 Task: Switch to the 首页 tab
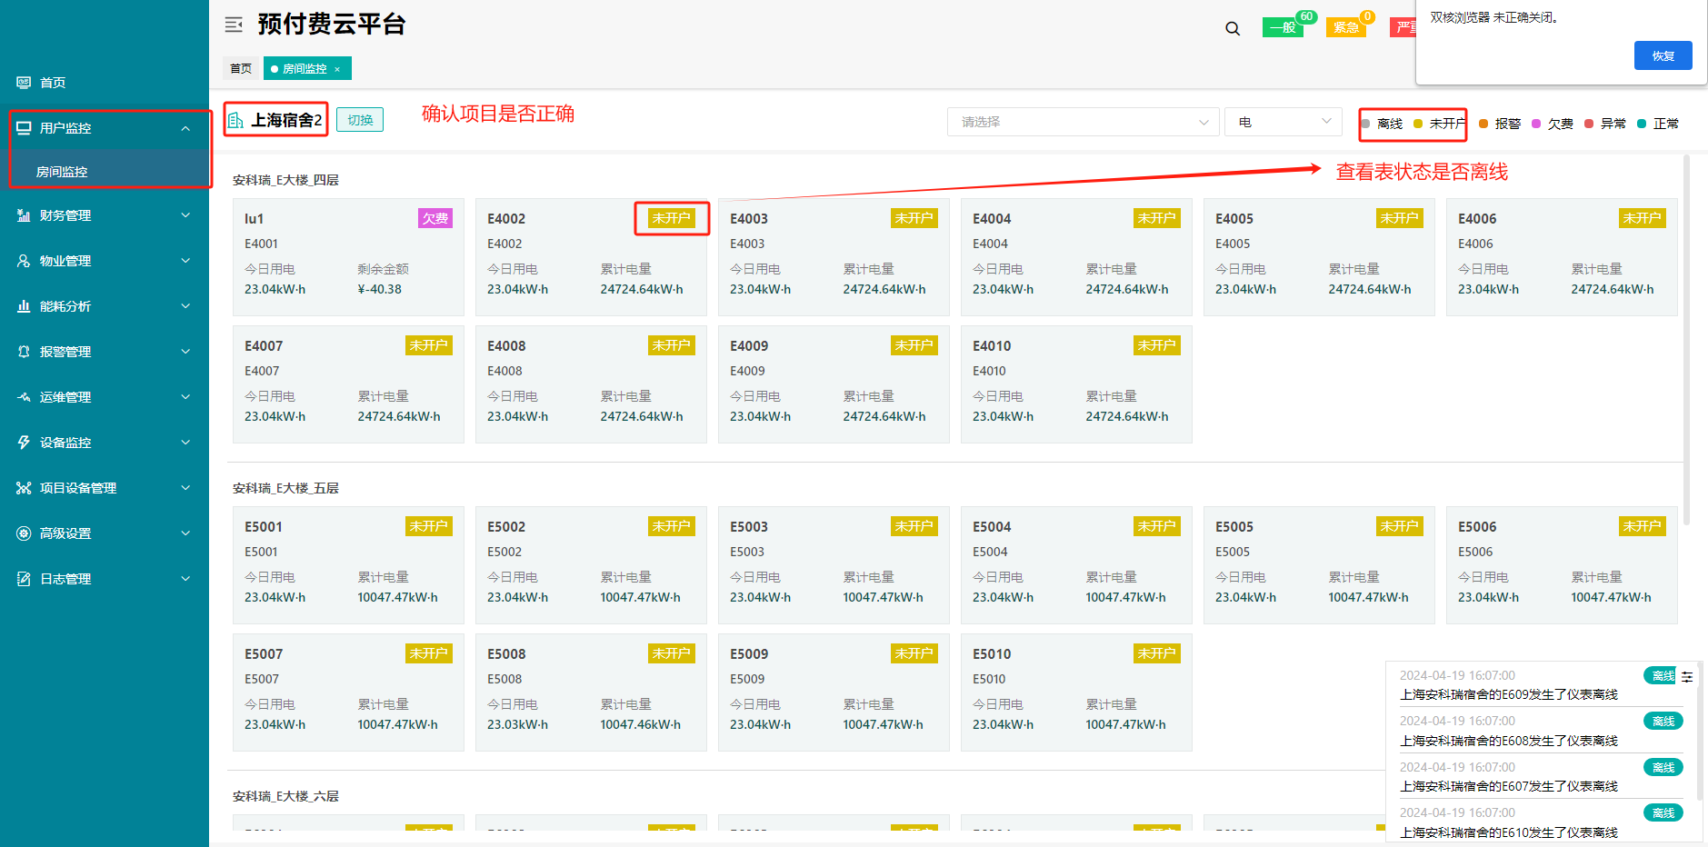tap(241, 69)
